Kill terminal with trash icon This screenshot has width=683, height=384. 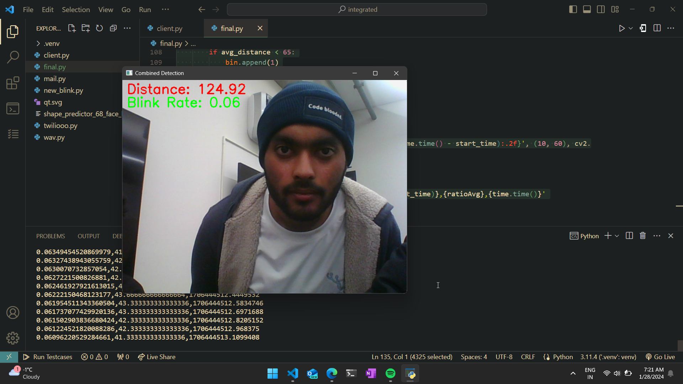[x=642, y=236]
